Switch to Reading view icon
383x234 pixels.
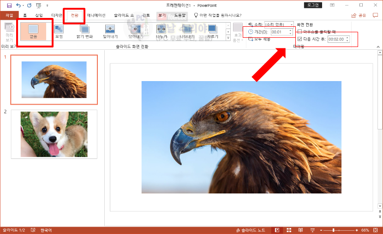(x=301, y=230)
